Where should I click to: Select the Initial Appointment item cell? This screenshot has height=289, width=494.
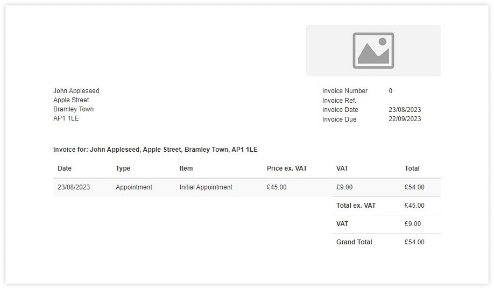point(206,187)
